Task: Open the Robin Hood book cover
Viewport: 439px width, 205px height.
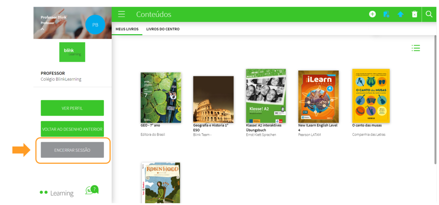Action: pyautogui.click(x=161, y=182)
